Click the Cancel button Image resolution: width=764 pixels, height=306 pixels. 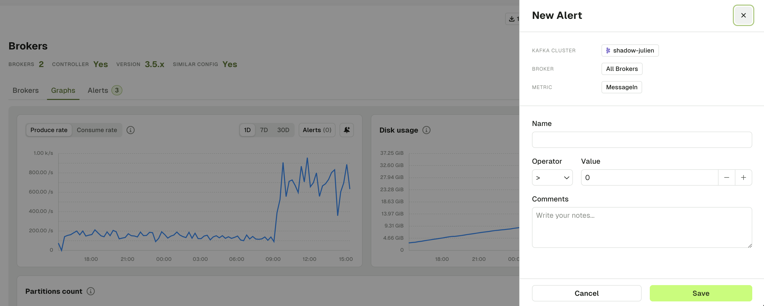[x=586, y=293]
